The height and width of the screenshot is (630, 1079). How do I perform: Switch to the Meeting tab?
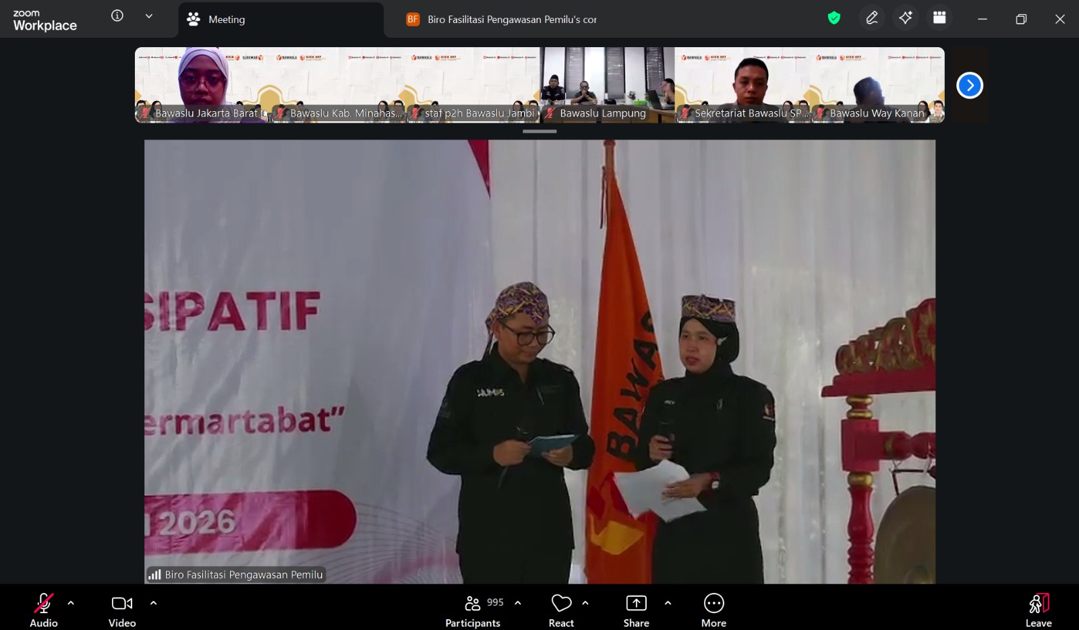pos(281,20)
